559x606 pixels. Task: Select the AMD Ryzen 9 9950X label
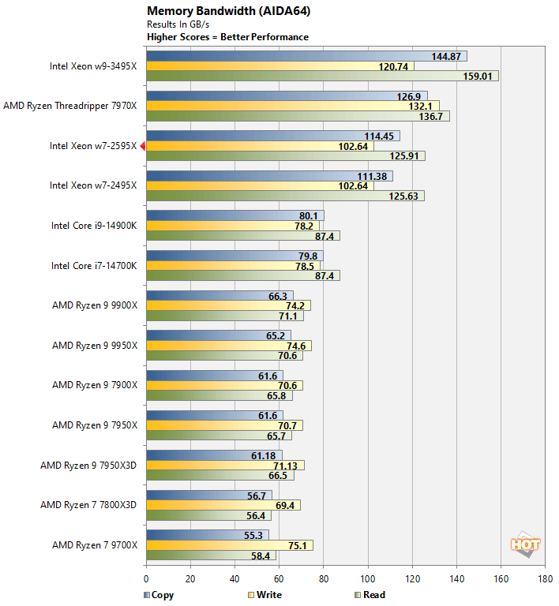(95, 346)
